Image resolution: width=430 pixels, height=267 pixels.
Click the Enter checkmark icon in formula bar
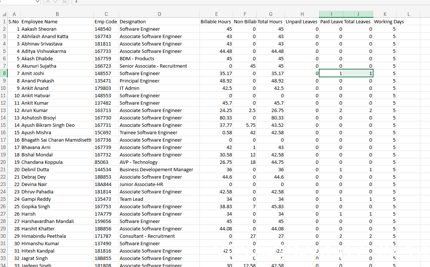(56, 2)
